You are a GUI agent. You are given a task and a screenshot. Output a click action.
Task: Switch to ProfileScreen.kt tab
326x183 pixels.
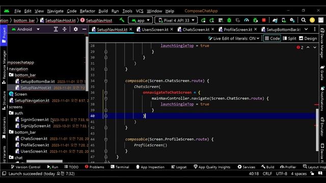pos(238,29)
